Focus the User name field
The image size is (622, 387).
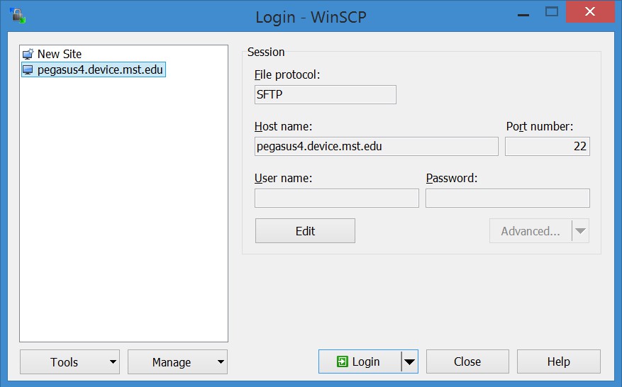(336, 198)
